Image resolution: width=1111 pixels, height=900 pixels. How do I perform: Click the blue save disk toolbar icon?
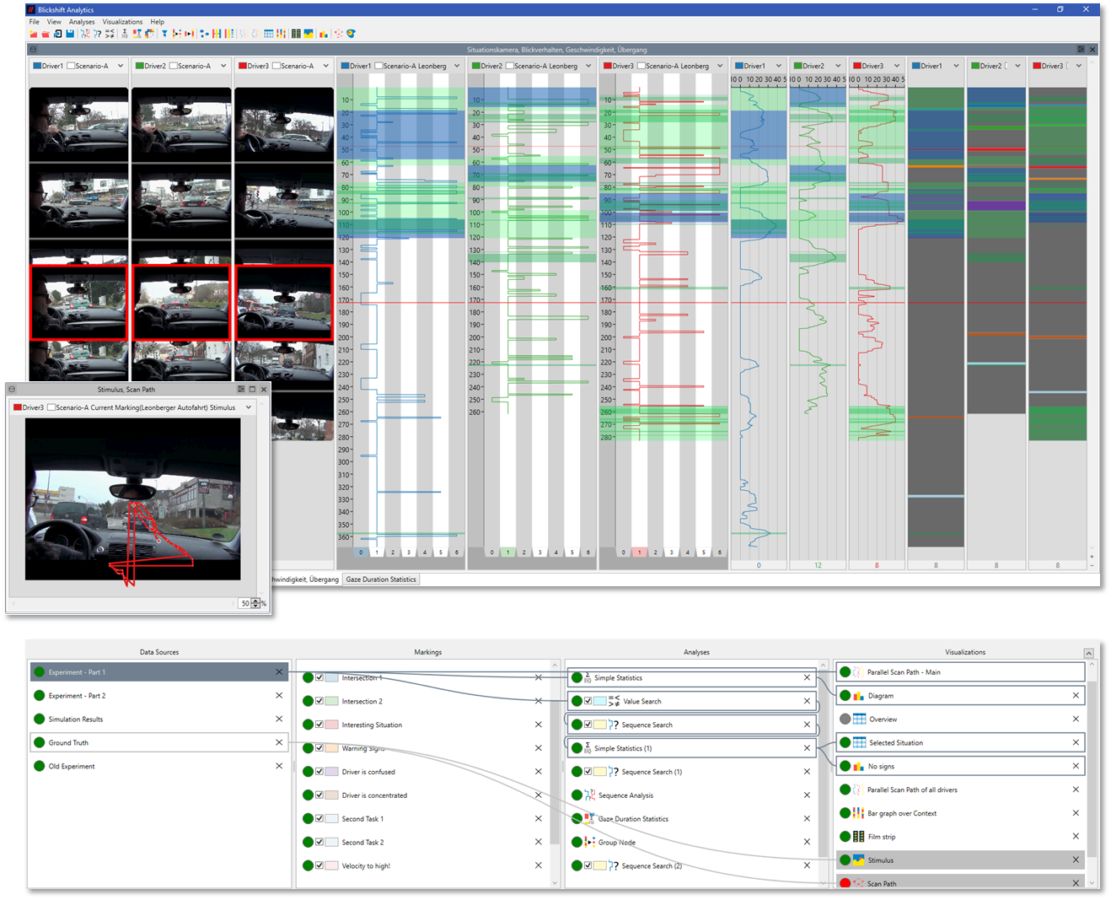[x=70, y=34]
